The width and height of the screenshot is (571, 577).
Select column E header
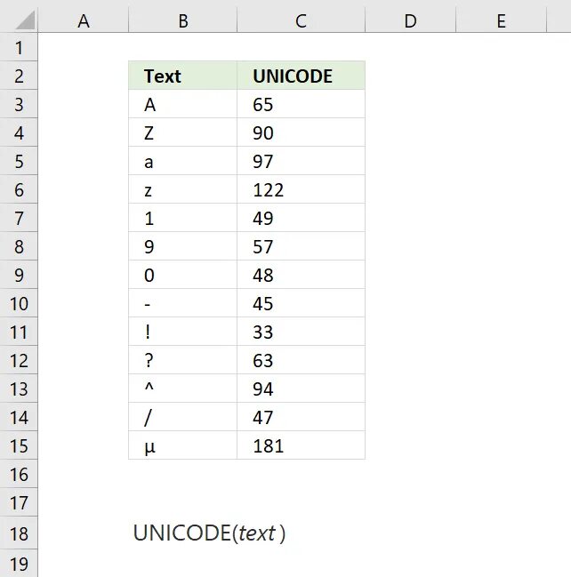pyautogui.click(x=501, y=21)
